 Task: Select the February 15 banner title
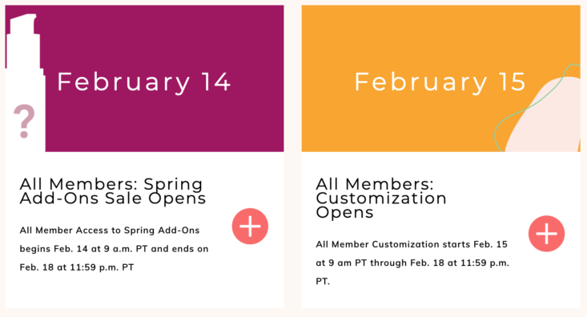440,82
